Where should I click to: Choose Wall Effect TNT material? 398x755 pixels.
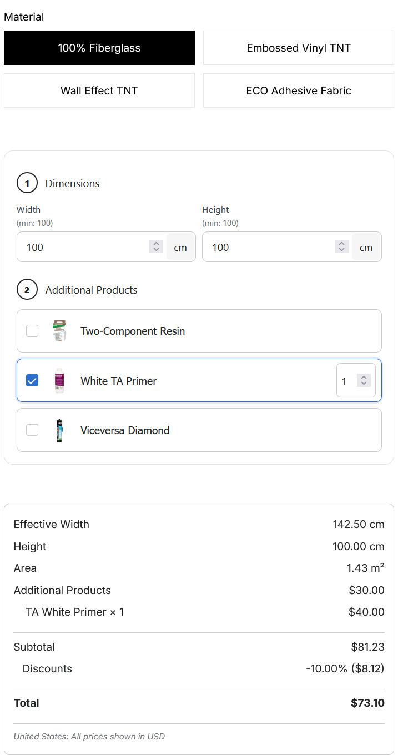coord(99,90)
